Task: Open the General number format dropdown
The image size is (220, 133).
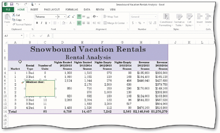Action: point(155,17)
